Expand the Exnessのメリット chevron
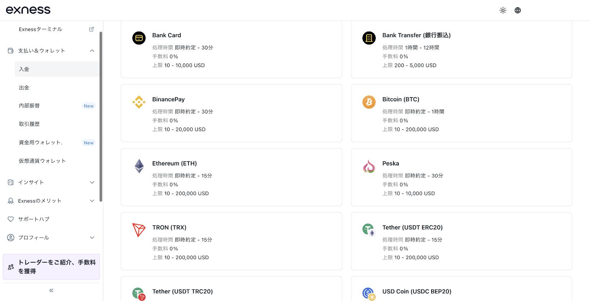 pos(92,201)
